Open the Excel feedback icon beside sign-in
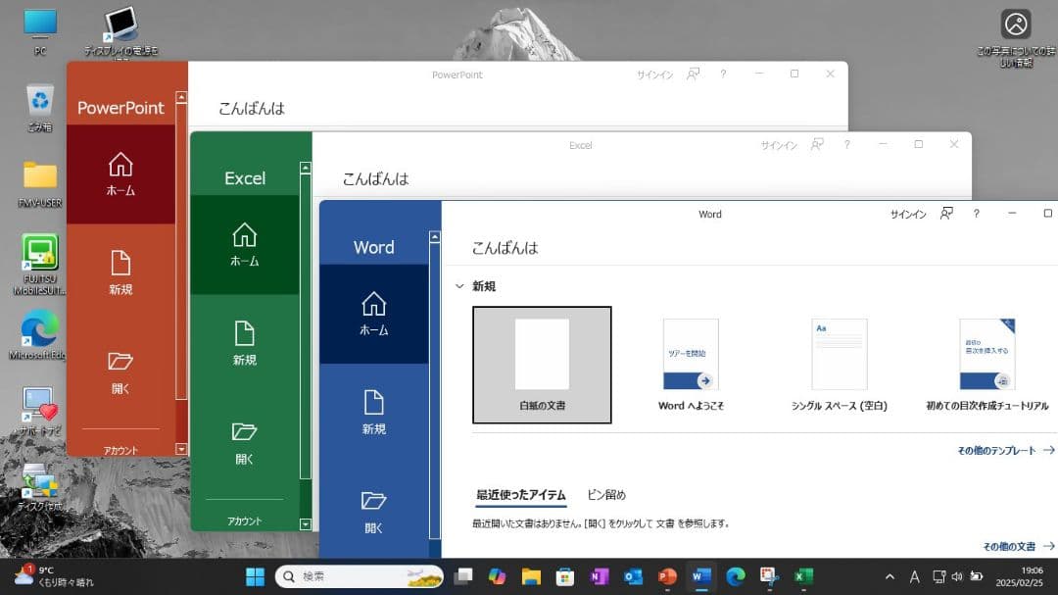The image size is (1058, 595). point(817,144)
